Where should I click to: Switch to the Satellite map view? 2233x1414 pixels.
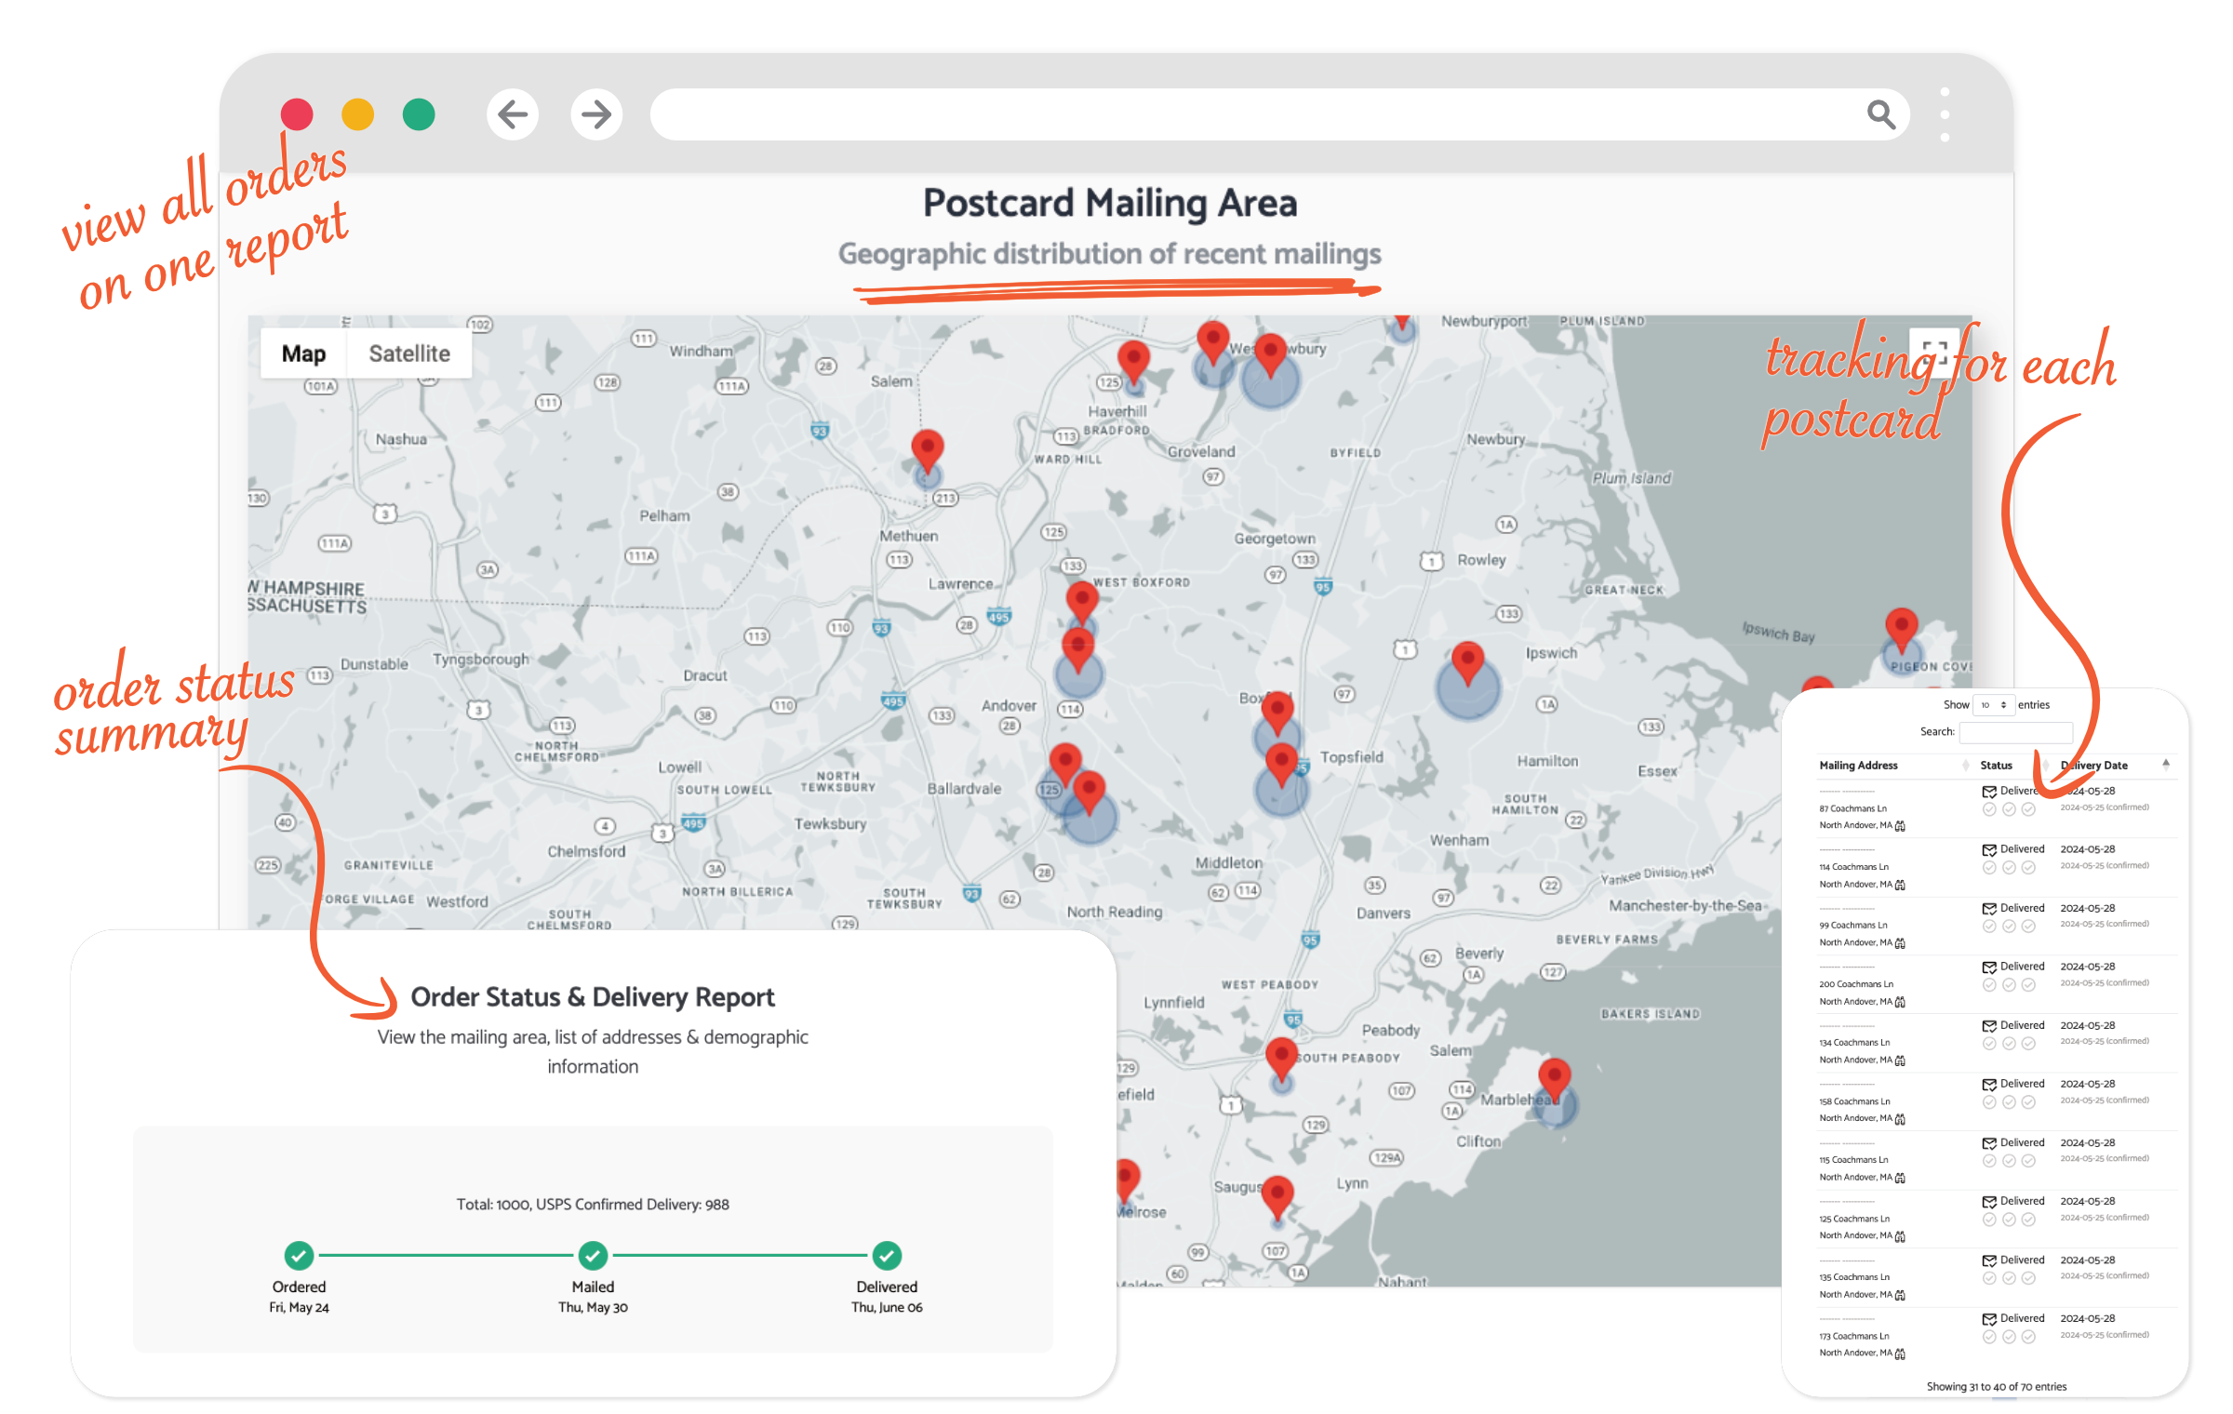408,353
